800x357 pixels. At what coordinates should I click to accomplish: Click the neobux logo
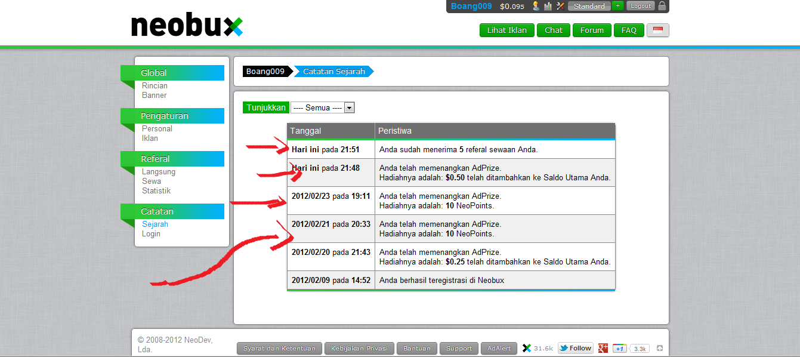click(x=187, y=26)
